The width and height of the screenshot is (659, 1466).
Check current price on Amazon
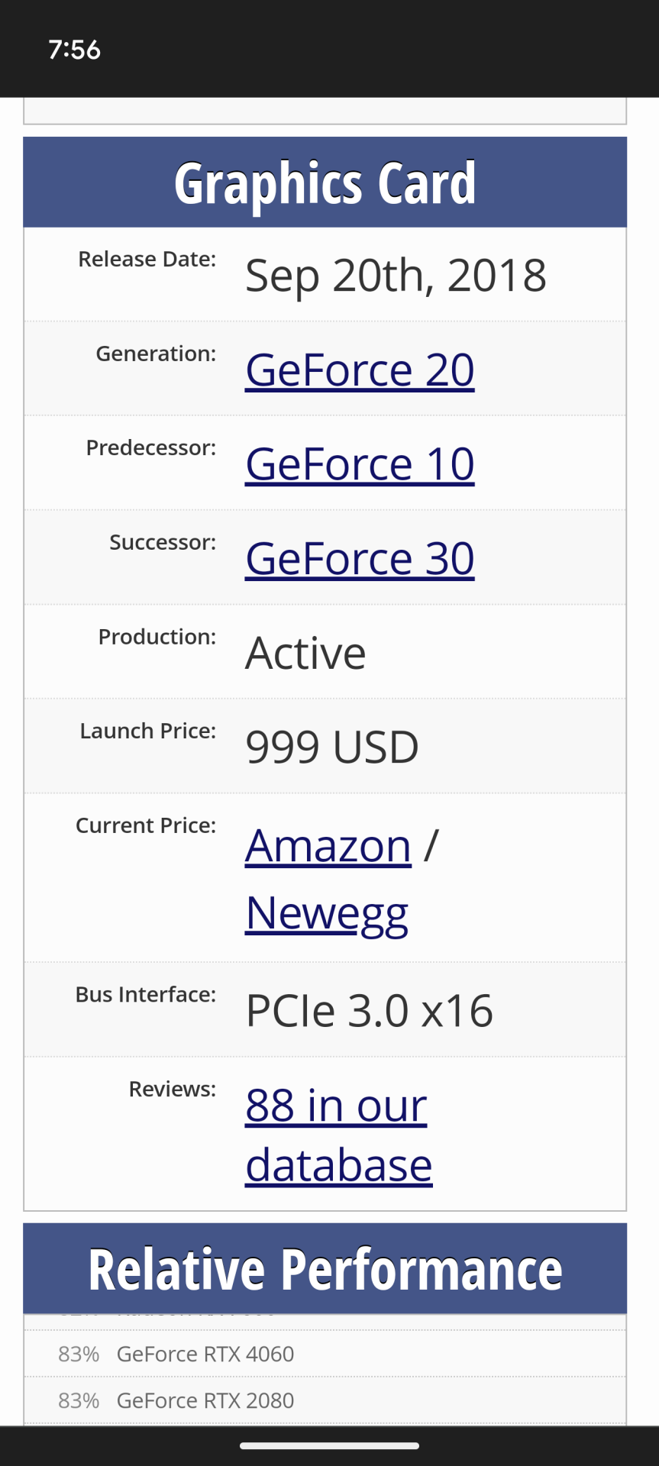pos(328,846)
